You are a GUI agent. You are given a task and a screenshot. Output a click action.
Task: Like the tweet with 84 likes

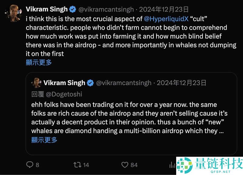click(125, 165)
